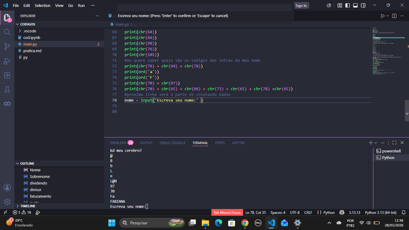Viewport: 409px width, 230px height.
Task: Open Customize Layout in title bar
Action: pyautogui.click(x=340, y=5)
